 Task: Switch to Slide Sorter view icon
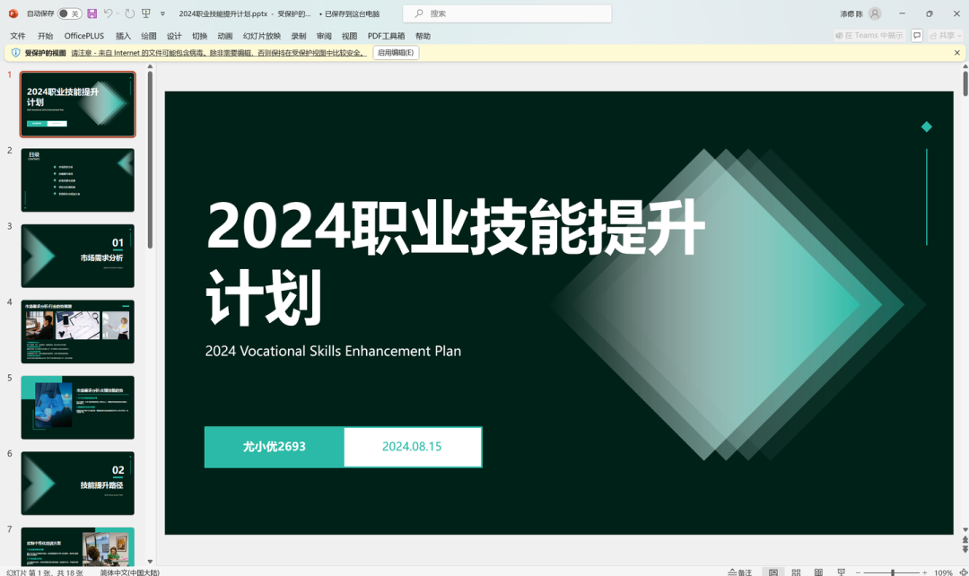[x=796, y=572]
